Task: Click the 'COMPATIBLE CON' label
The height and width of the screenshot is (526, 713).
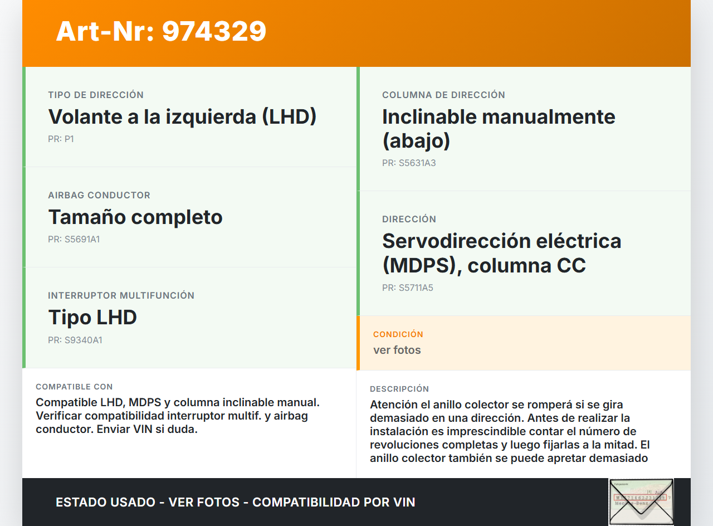Action: coord(74,387)
